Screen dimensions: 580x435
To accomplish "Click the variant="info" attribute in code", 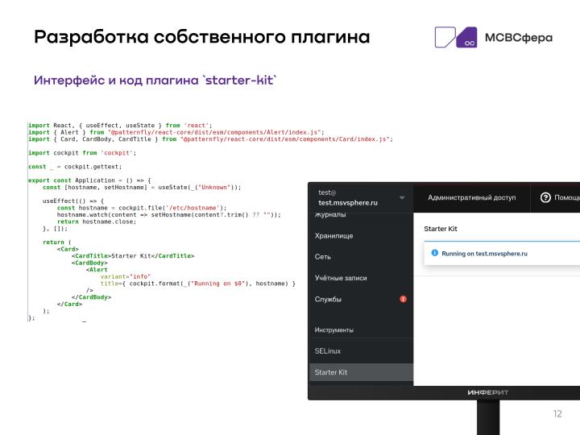I will click(126, 276).
